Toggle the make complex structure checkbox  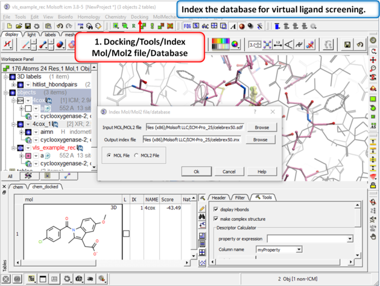click(x=216, y=218)
